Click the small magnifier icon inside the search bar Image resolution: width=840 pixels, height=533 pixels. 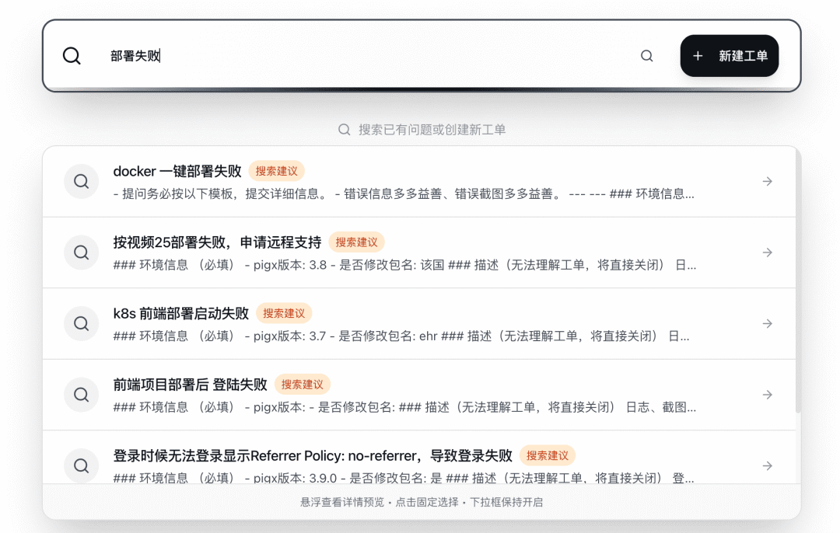click(x=646, y=55)
